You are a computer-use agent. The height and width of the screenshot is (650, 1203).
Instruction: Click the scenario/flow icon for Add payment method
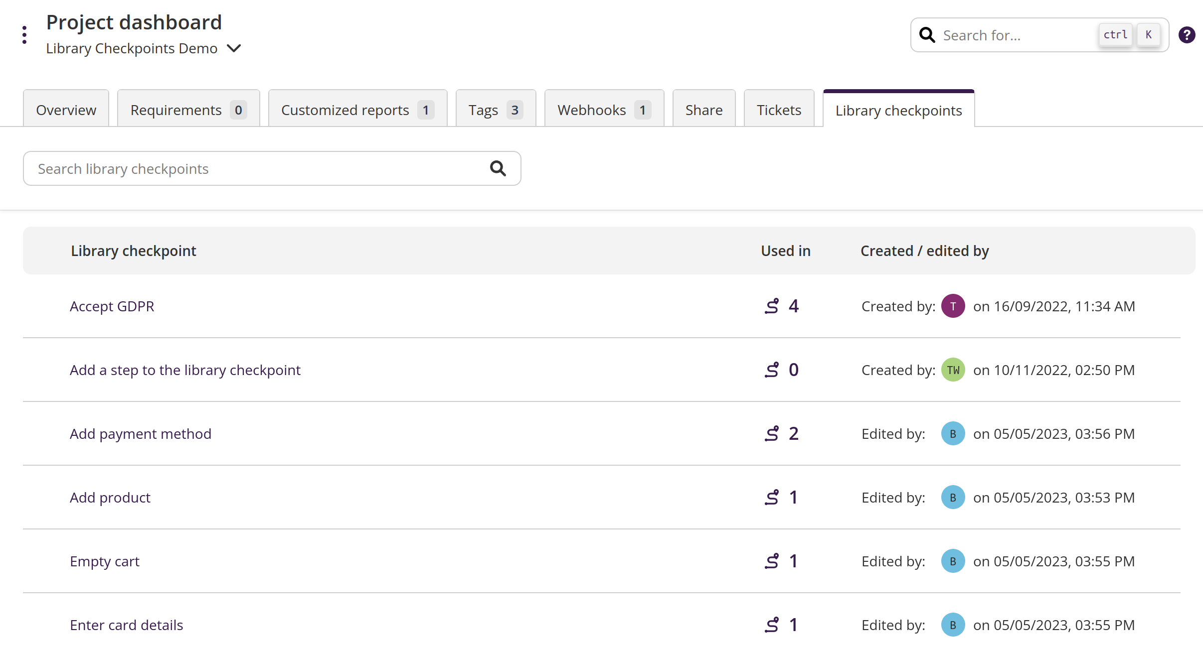coord(771,433)
